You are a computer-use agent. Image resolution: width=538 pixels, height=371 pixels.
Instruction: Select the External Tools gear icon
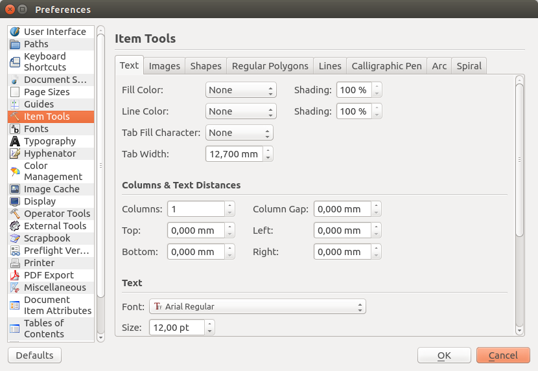(x=15, y=226)
